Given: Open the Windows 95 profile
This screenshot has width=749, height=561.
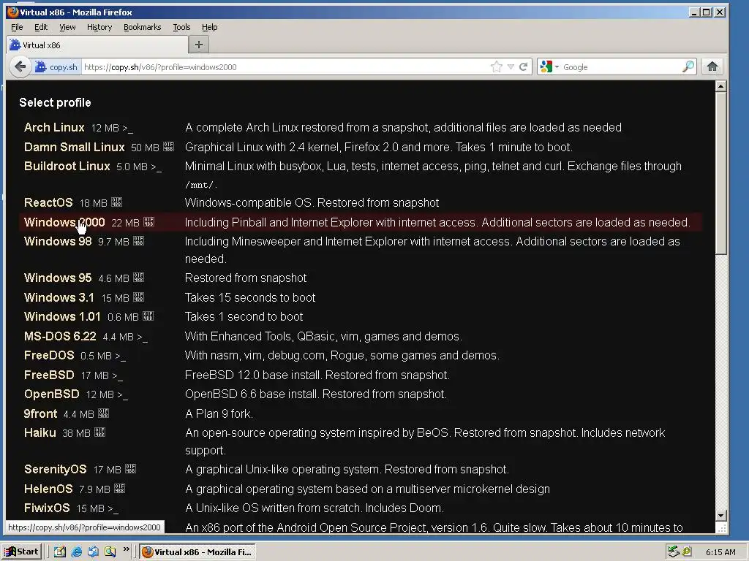Looking at the screenshot, I should (x=58, y=278).
